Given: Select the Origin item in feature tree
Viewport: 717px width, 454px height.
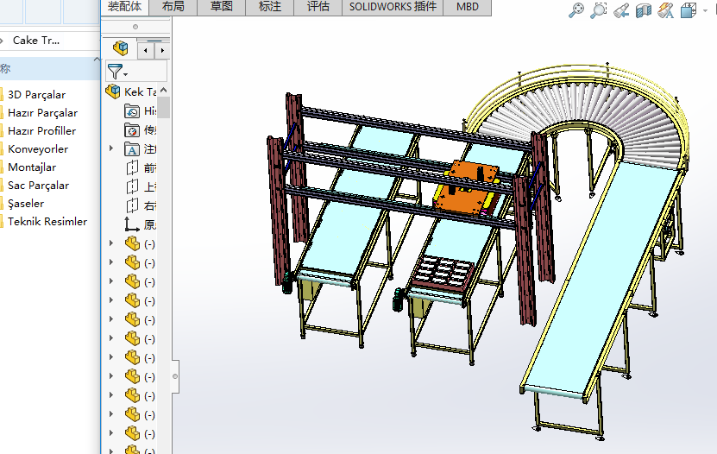Looking at the screenshot, I should pyautogui.click(x=132, y=224).
